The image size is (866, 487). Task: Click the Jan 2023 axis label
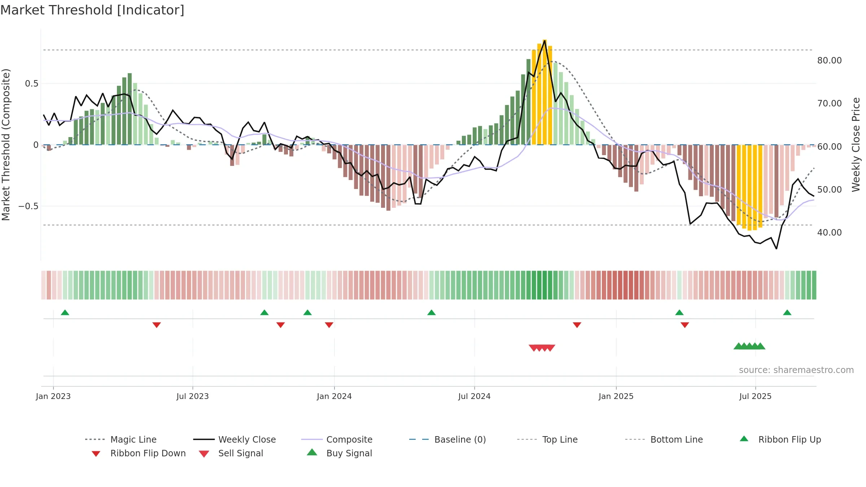tap(53, 396)
